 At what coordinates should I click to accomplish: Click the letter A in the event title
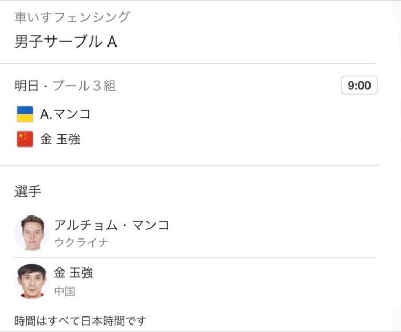coord(111,42)
